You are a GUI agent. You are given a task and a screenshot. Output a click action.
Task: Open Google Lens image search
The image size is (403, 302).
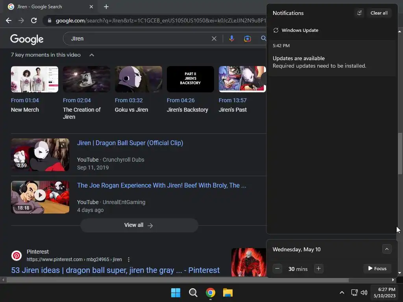coord(247,39)
